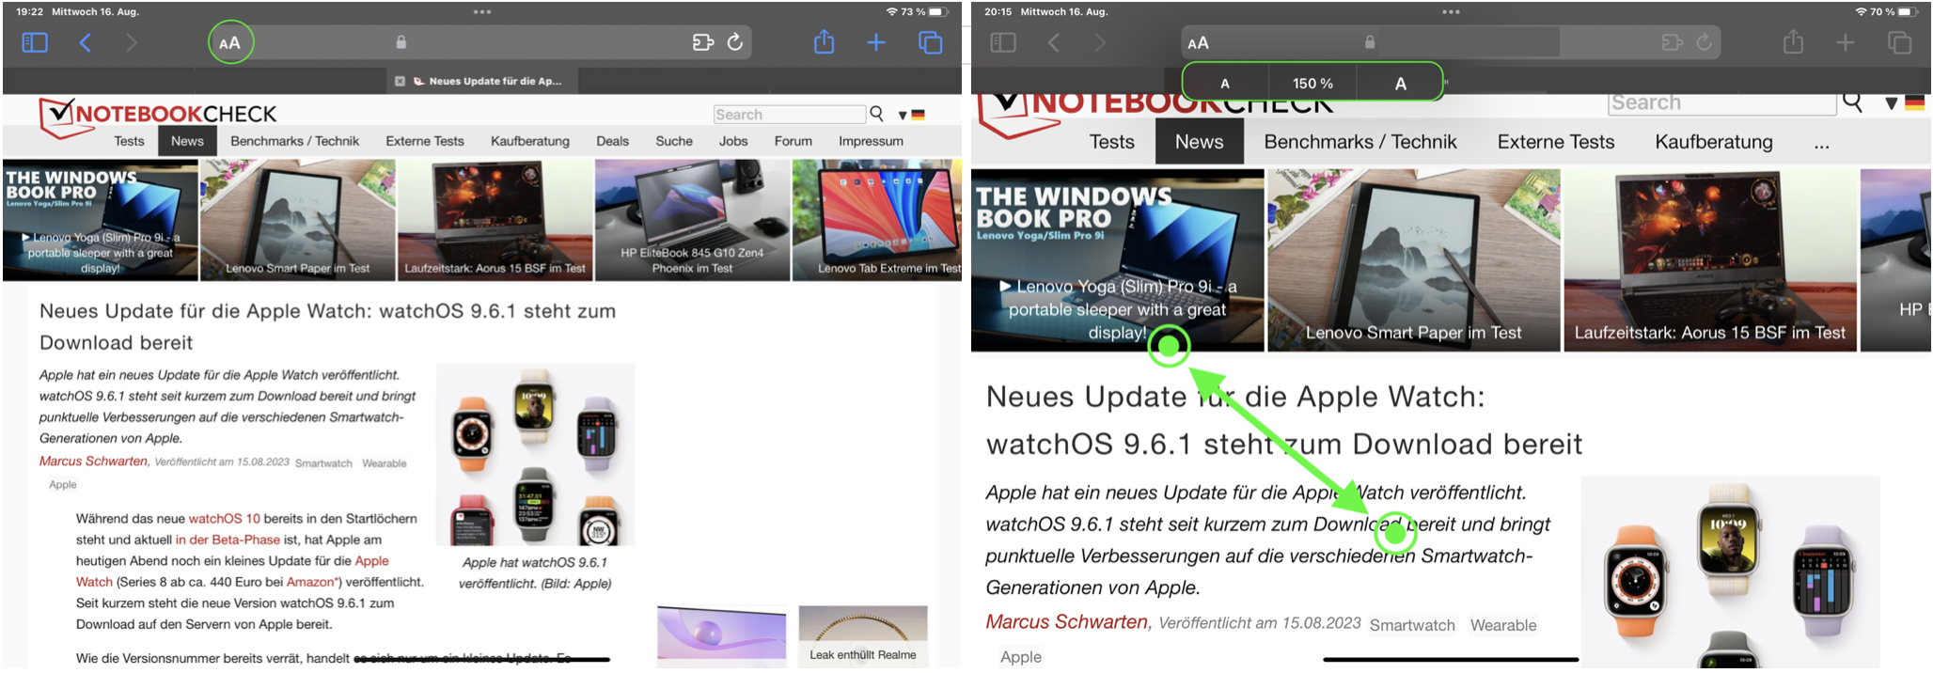The image size is (1933, 673).
Task: Click Wearable tag in right window
Action: click(x=1503, y=625)
